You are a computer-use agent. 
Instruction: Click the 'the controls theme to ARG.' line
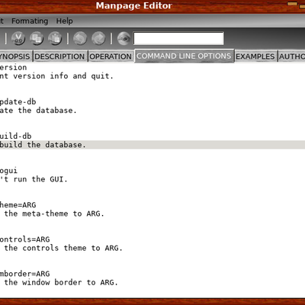pyautogui.click(x=63, y=248)
